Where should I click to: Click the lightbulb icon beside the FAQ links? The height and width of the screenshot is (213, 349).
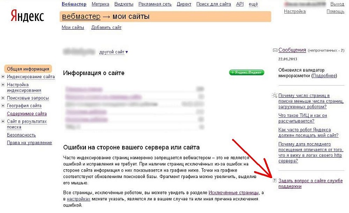click(275, 96)
